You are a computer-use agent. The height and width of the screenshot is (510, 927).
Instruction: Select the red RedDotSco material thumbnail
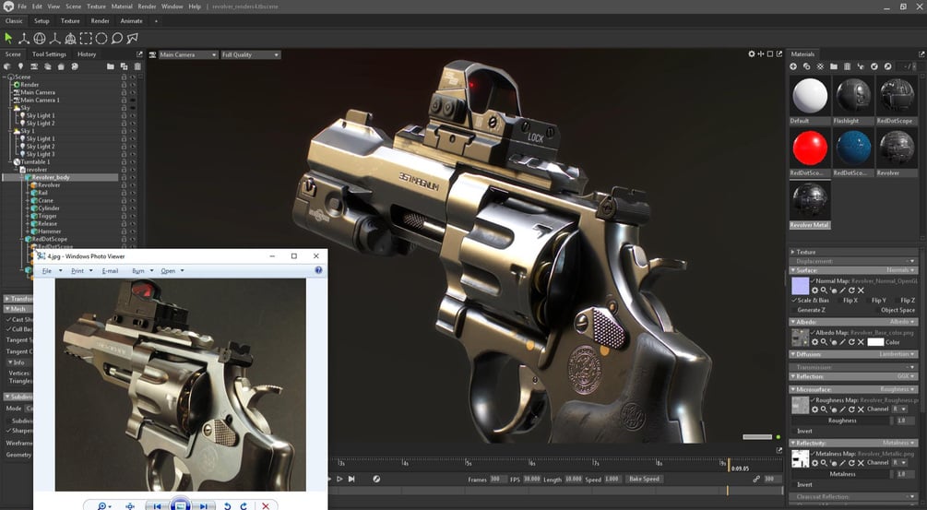click(810, 148)
